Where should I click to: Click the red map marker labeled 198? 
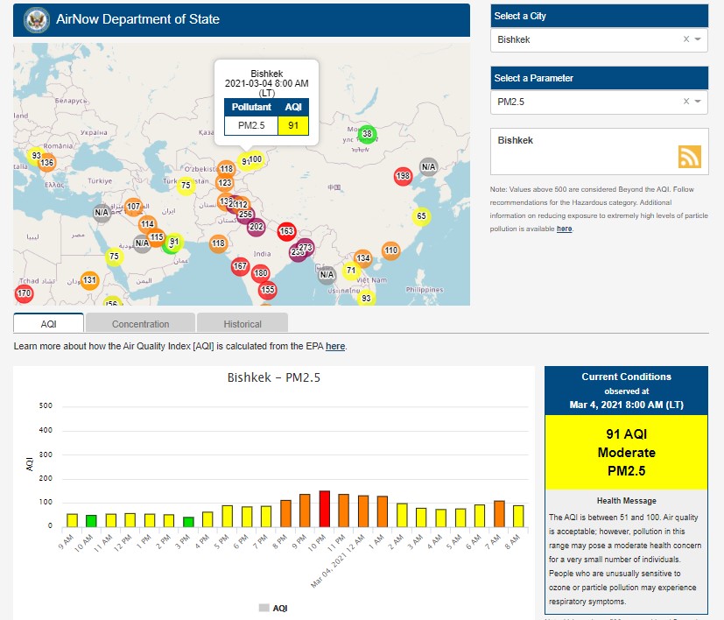coord(403,176)
